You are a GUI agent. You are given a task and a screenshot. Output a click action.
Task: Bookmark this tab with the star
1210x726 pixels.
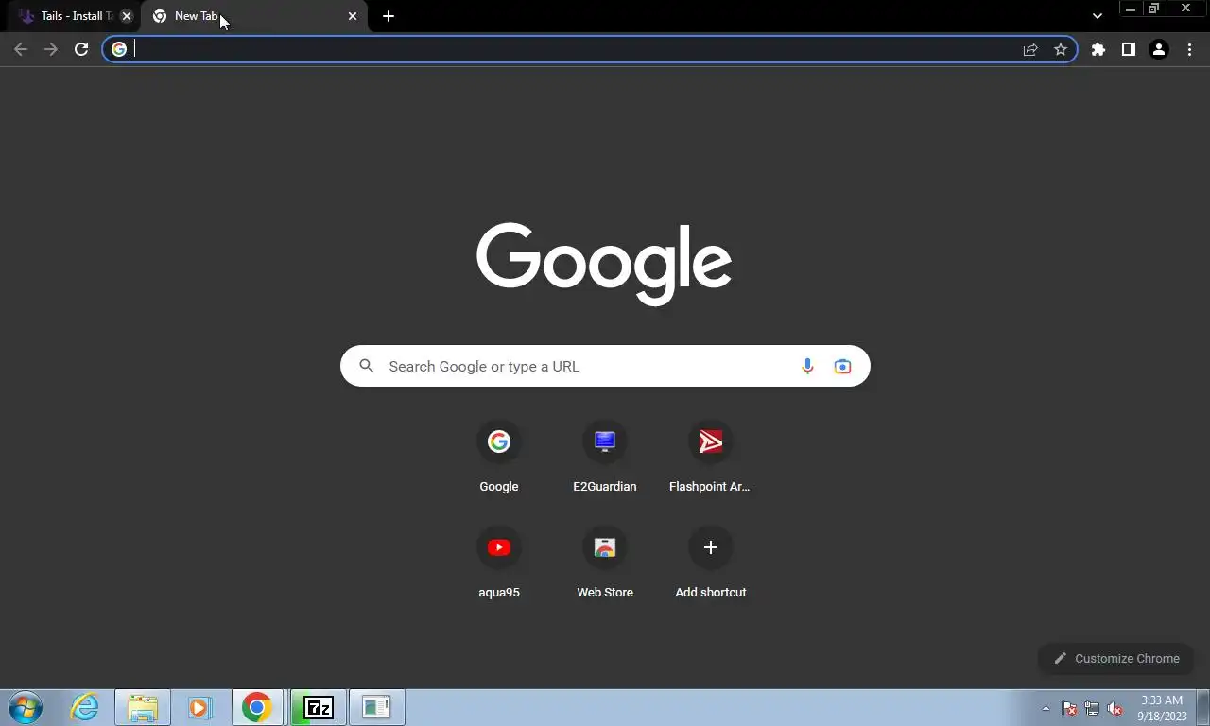click(x=1061, y=49)
